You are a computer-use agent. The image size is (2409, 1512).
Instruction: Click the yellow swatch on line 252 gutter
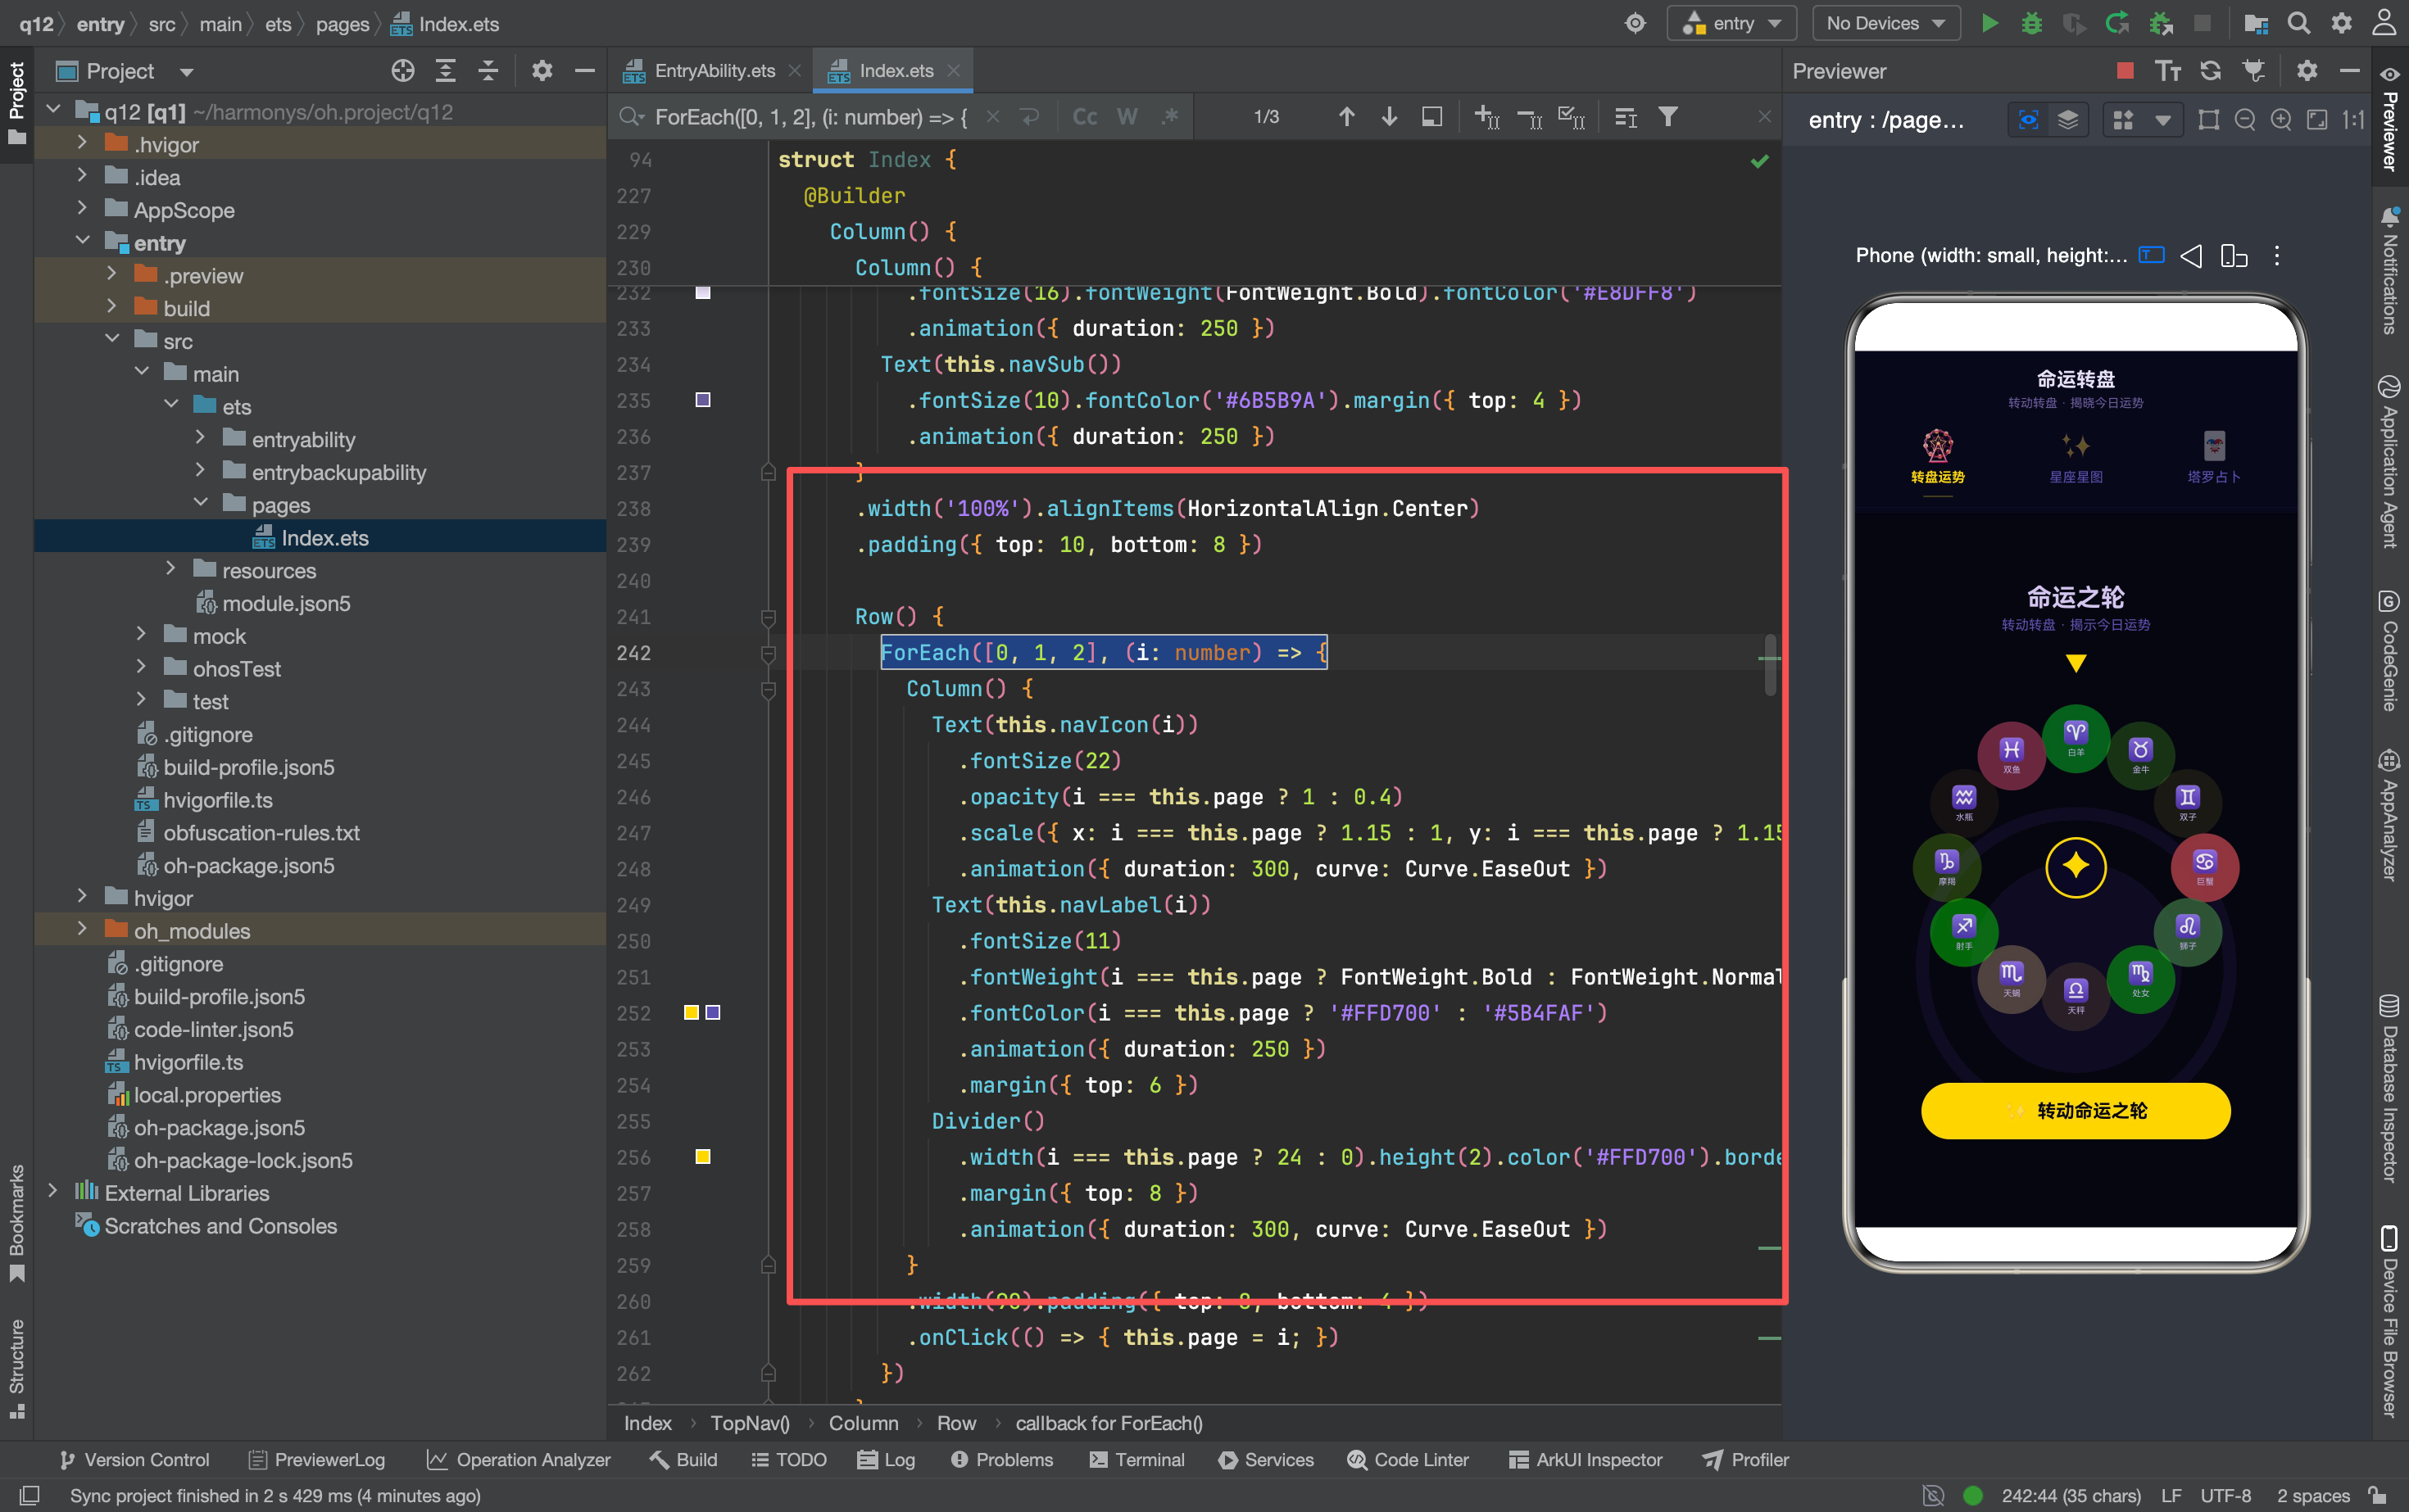pos(692,1013)
